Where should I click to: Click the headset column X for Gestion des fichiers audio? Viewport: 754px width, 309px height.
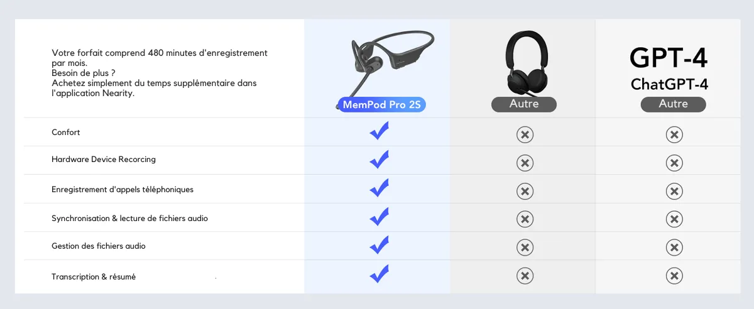[525, 247]
